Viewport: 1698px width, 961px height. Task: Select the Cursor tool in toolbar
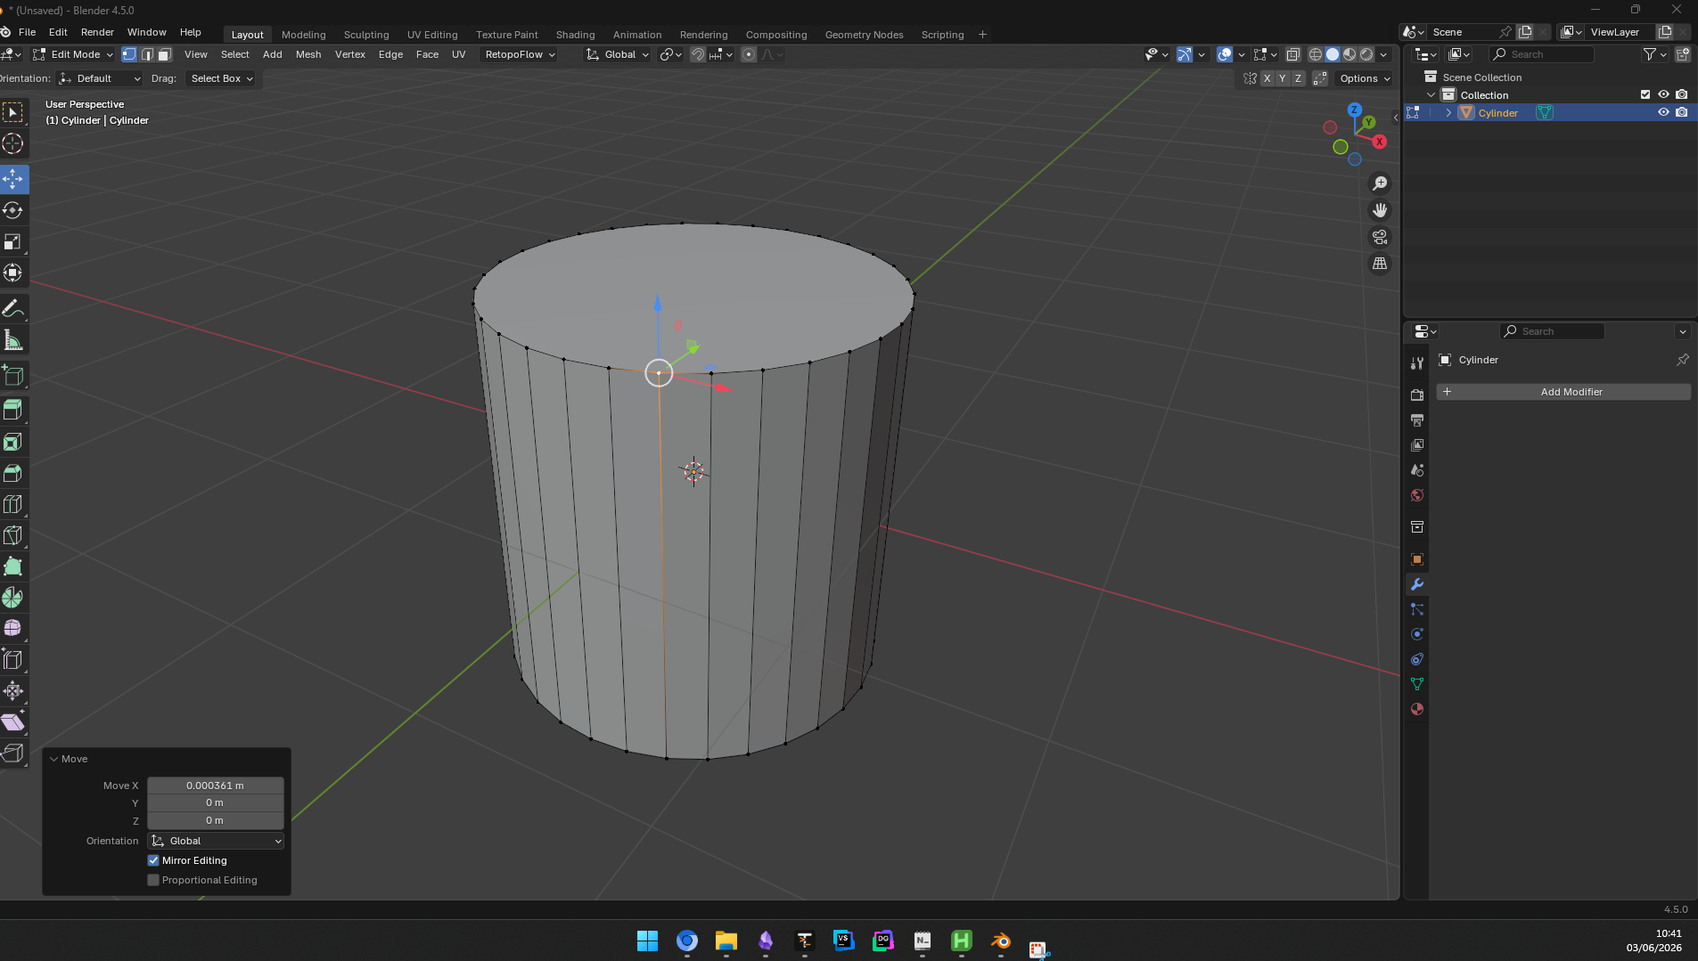tap(13, 143)
